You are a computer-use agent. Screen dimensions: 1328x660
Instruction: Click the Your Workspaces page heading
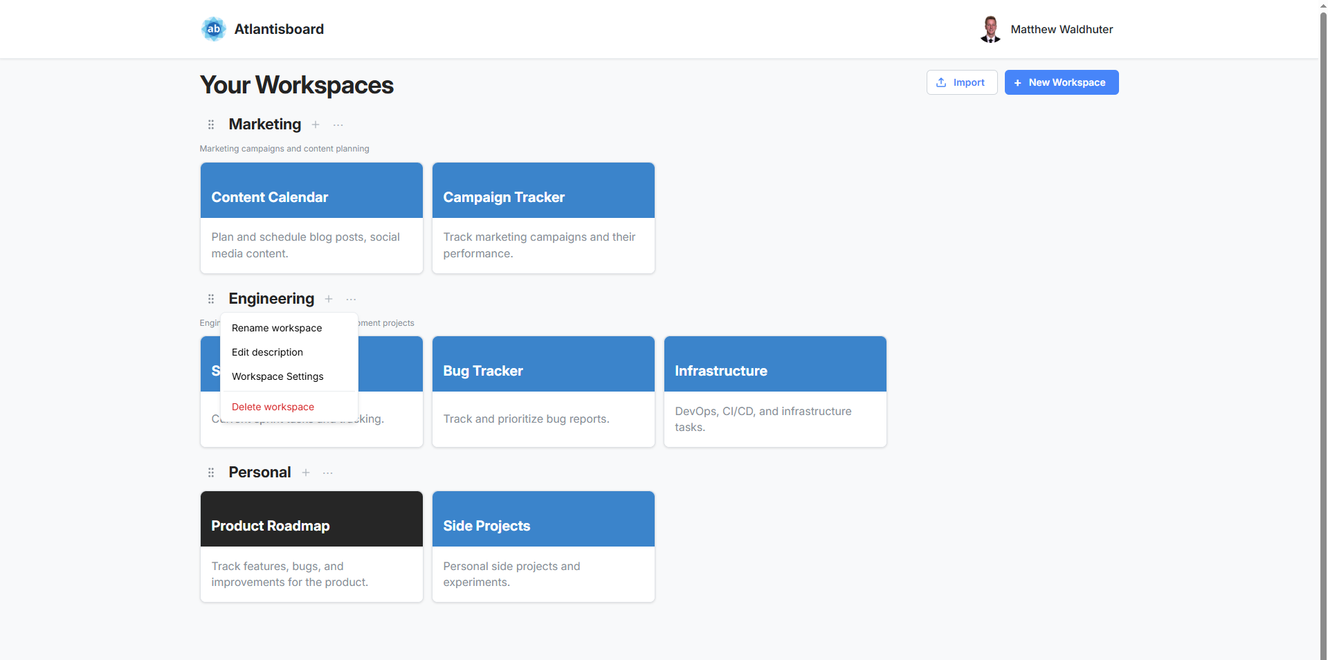(296, 85)
